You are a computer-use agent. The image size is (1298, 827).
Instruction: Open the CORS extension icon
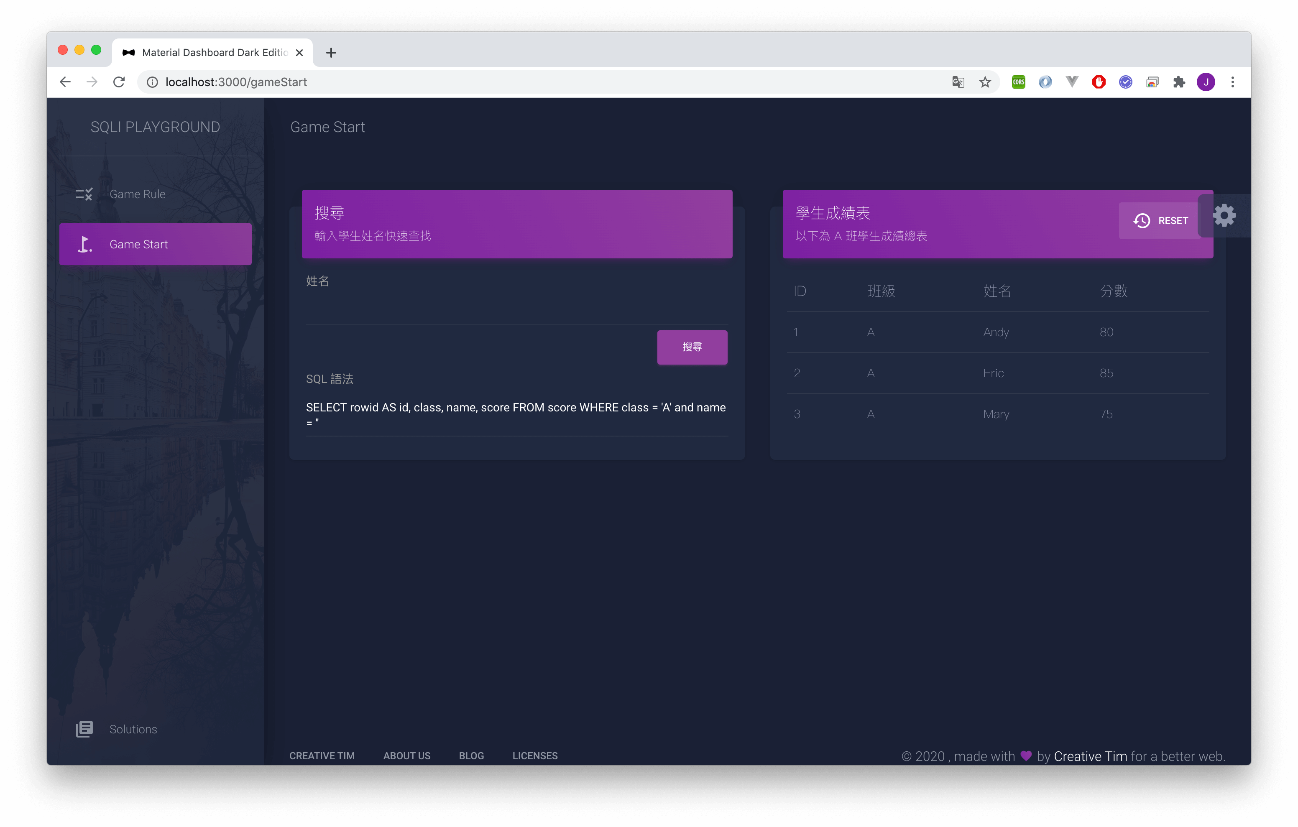tap(1018, 82)
